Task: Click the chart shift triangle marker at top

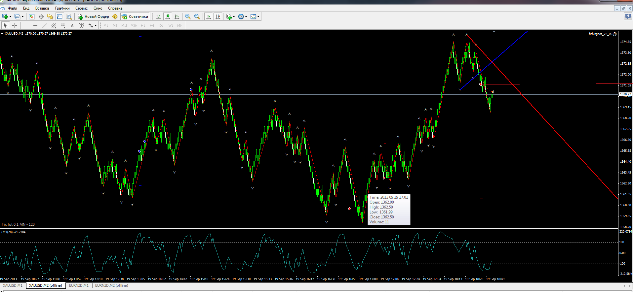Action: click(494, 32)
